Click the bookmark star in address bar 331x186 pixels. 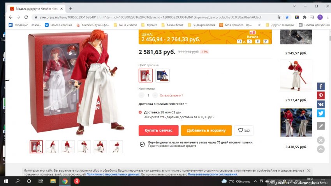(x=287, y=17)
